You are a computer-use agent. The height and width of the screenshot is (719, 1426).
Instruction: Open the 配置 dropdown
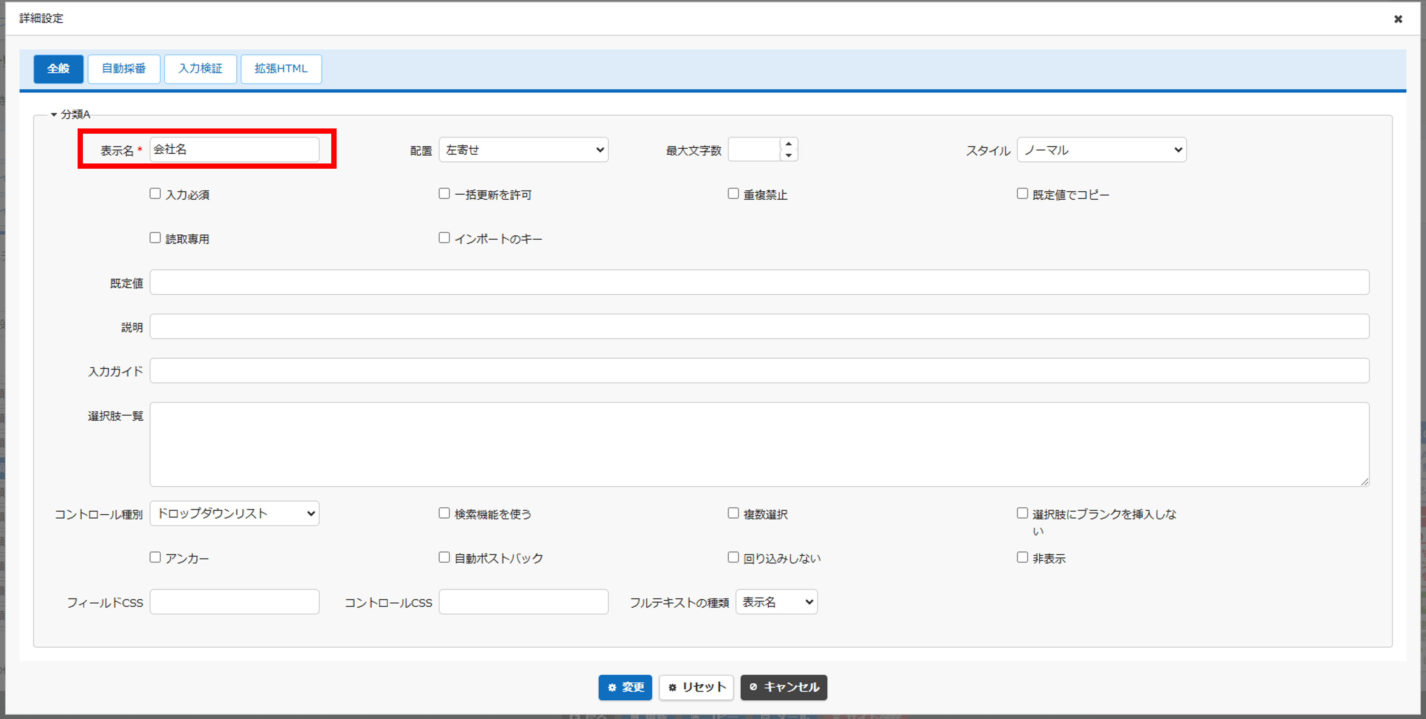[x=523, y=150]
